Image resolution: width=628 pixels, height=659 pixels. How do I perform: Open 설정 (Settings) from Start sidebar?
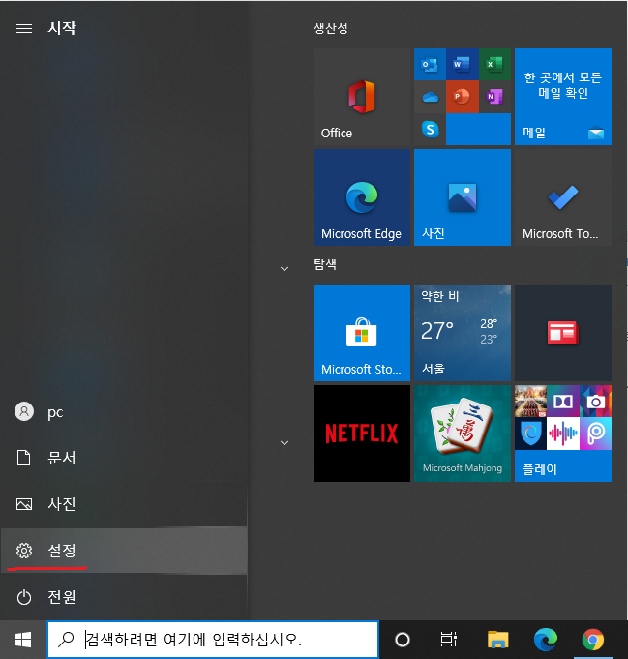(x=124, y=550)
